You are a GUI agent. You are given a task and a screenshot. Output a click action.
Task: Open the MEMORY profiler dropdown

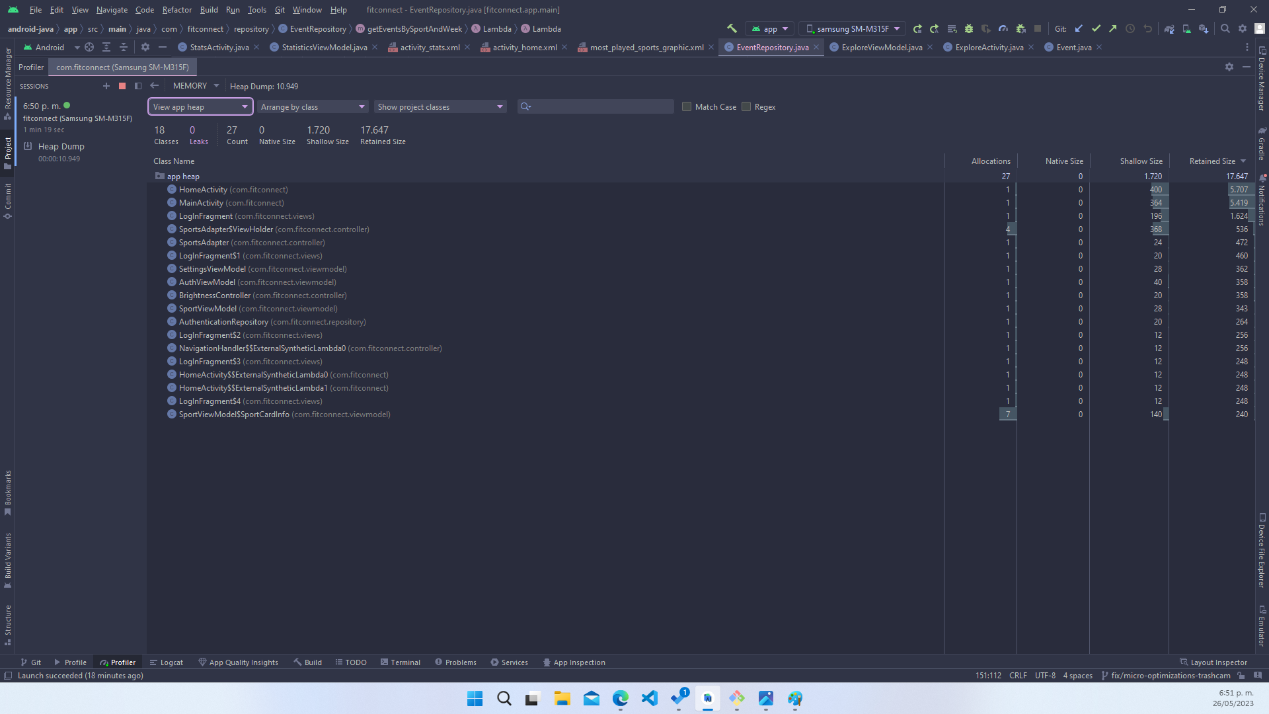196,86
